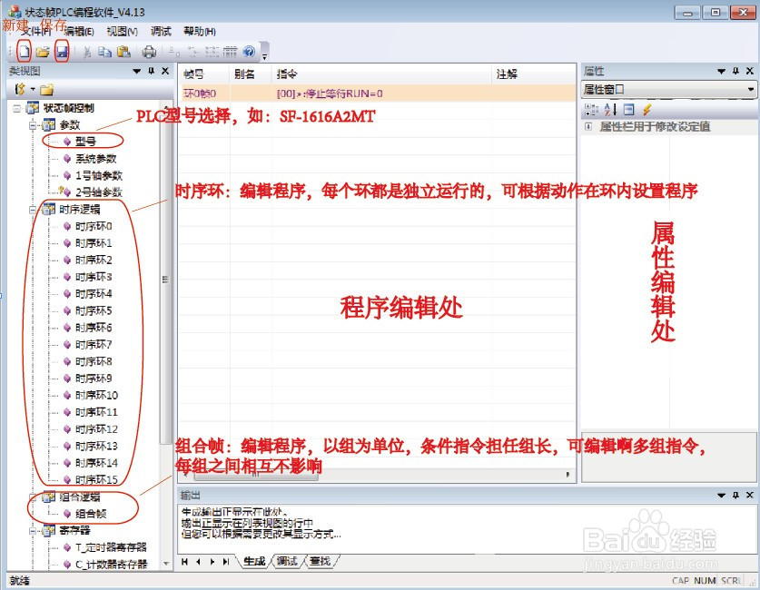Expand the 属性栏用于修改设定值 property group

point(588,126)
